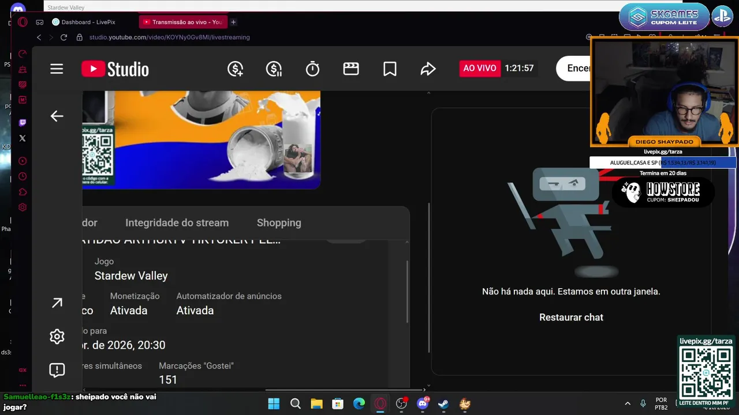Open extensions cube icon in Opera sidebar
The height and width of the screenshot is (415, 739).
tap(23, 192)
